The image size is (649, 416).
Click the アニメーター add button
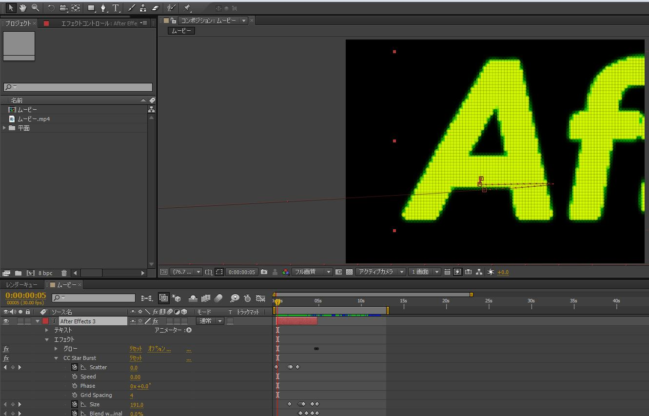coord(189,330)
